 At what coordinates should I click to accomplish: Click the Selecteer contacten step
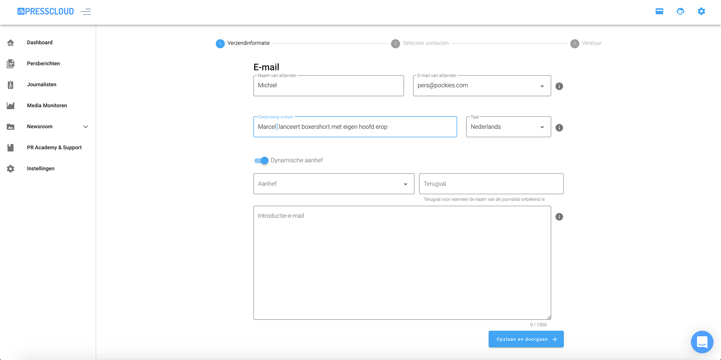[425, 43]
